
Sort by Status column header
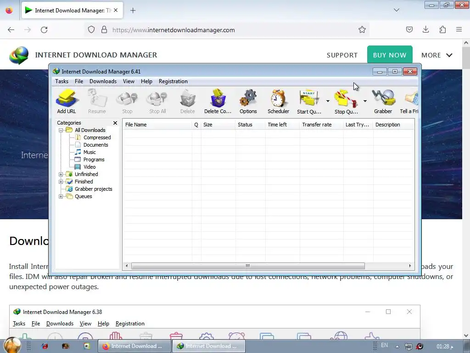pos(250,125)
